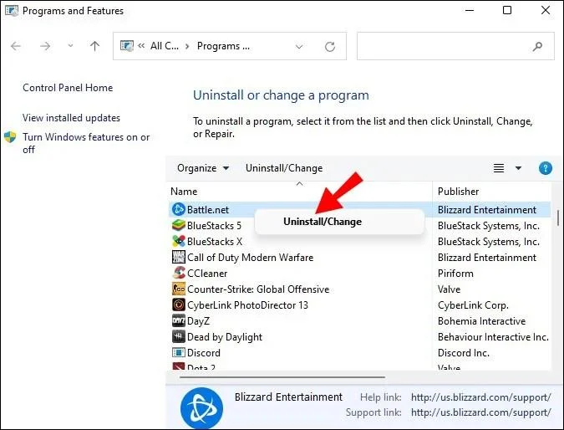The height and width of the screenshot is (430, 564).
Task: Select the CCleaner entry
Action: pyautogui.click(x=207, y=274)
